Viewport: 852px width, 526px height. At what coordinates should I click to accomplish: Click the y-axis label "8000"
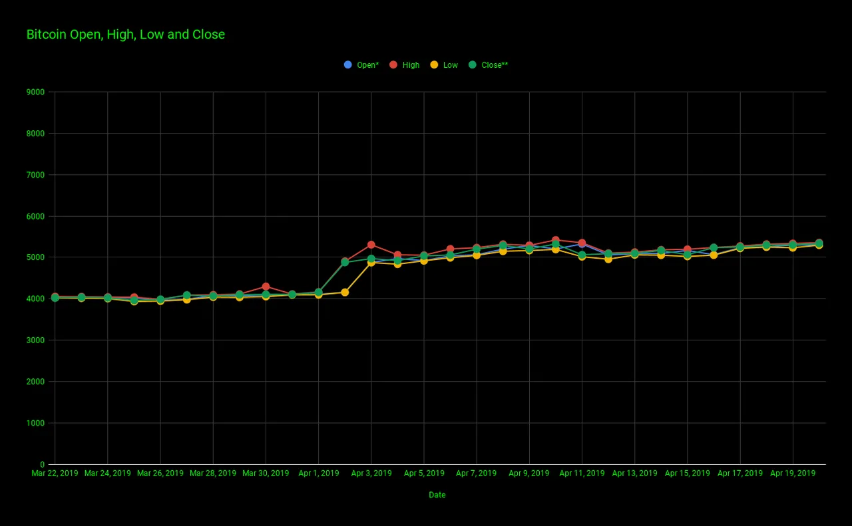tap(37, 134)
